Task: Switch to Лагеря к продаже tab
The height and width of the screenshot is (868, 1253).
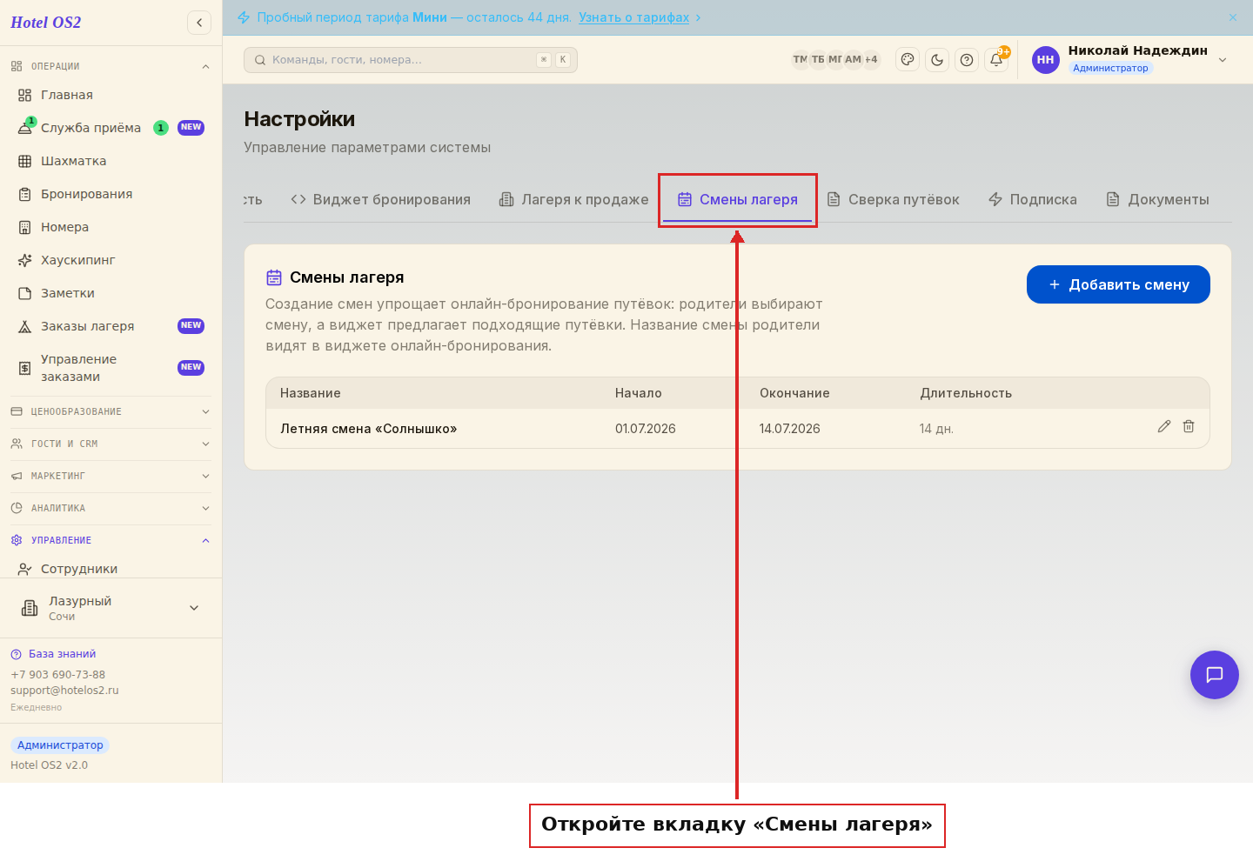Action: 574,199
